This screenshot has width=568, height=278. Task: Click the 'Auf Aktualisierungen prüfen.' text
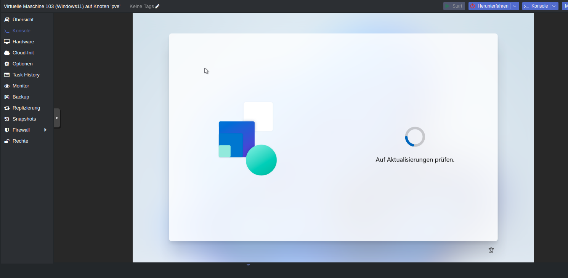(415, 160)
